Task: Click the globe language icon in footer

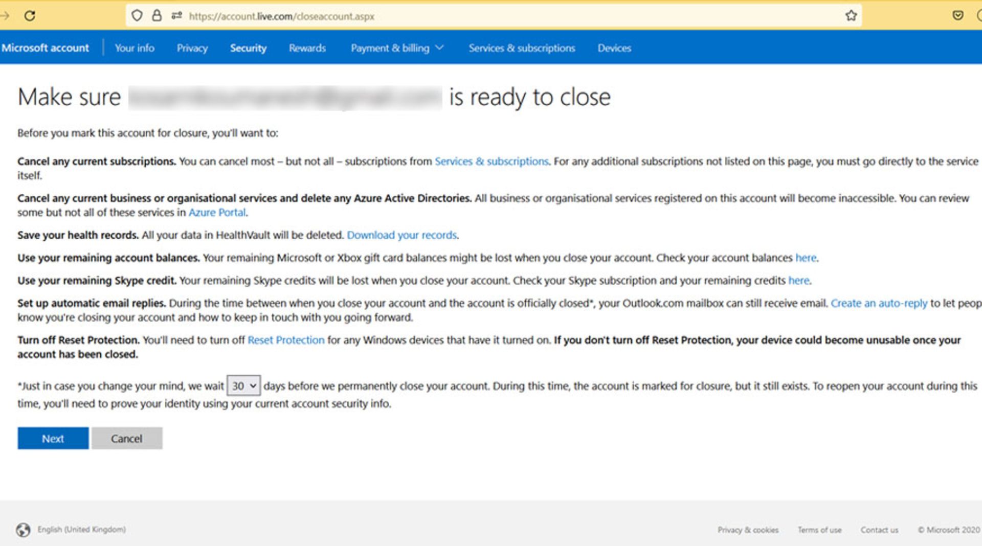Action: [23, 530]
